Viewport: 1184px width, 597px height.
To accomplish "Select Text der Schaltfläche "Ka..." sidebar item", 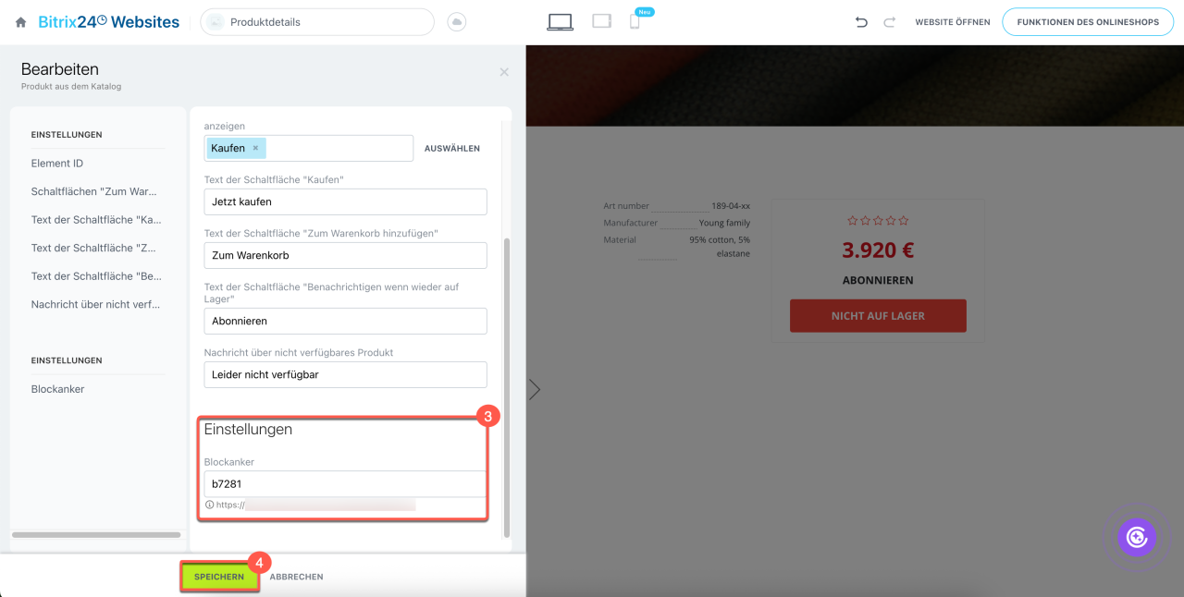I will point(95,220).
